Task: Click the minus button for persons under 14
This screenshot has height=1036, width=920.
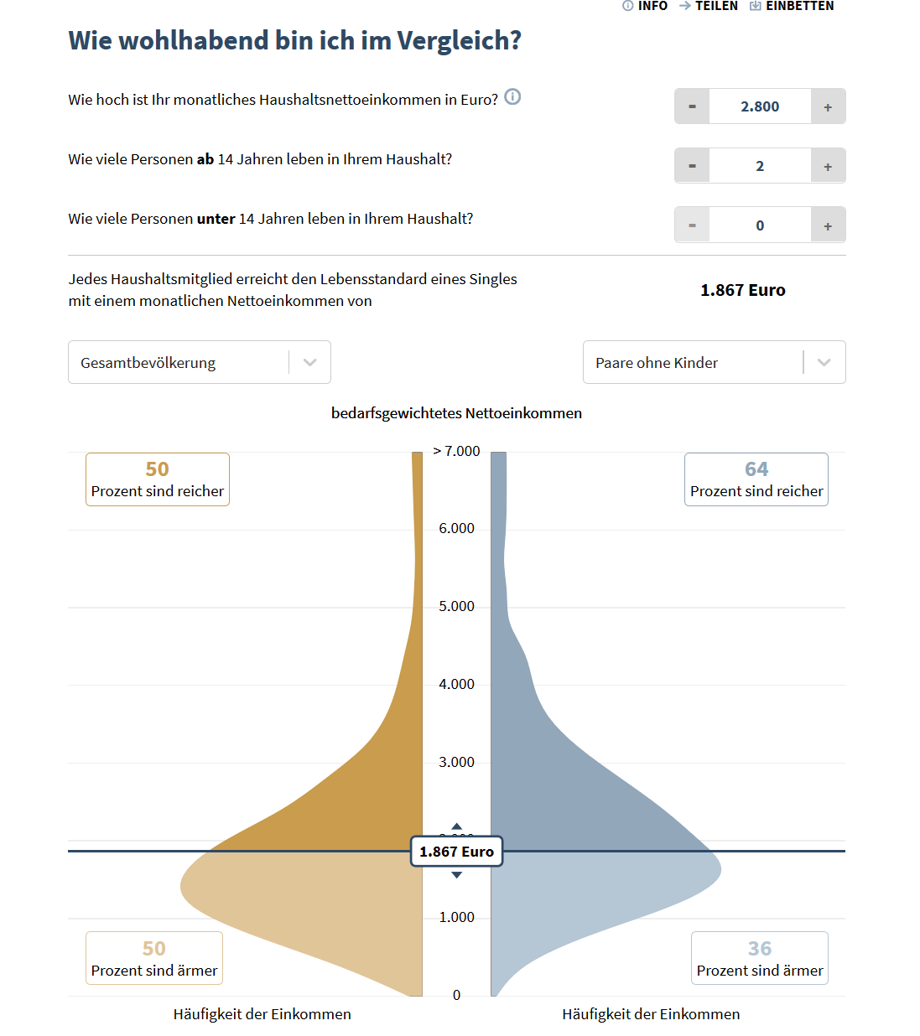Action: click(692, 225)
